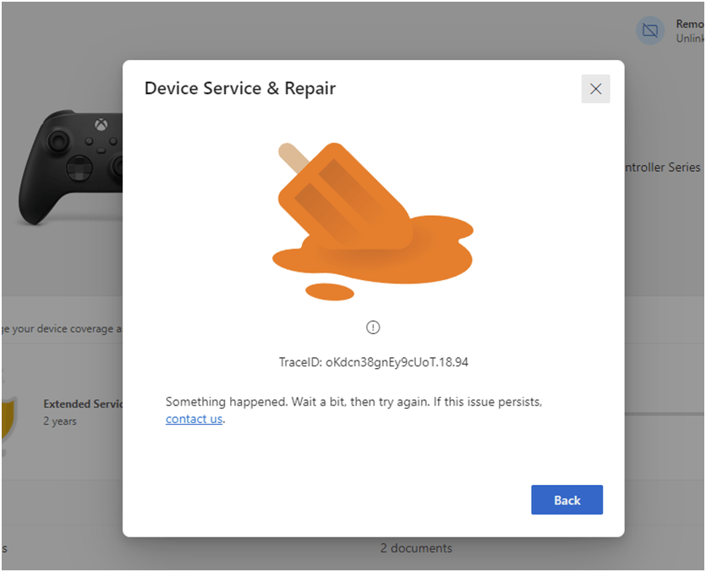706x572 pixels.
Task: Click the Controller Series device name
Action: pyautogui.click(x=663, y=168)
